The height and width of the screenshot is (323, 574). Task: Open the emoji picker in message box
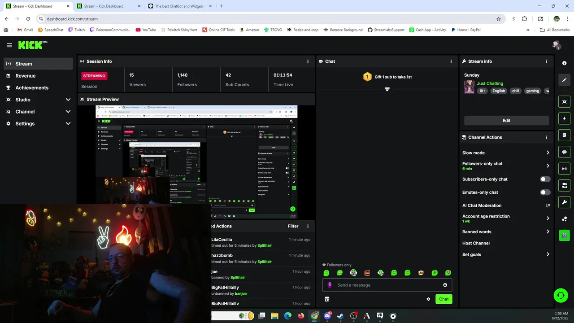(x=445, y=285)
